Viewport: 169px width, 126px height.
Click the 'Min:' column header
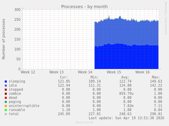point(95,77)
